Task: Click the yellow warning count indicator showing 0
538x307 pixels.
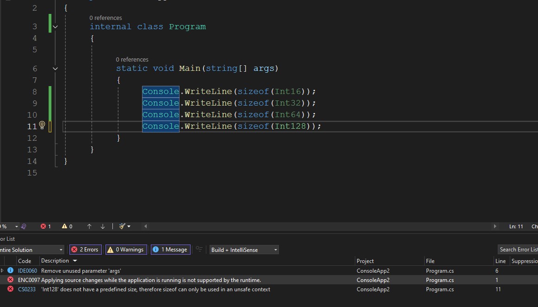Action: pyautogui.click(x=67, y=226)
